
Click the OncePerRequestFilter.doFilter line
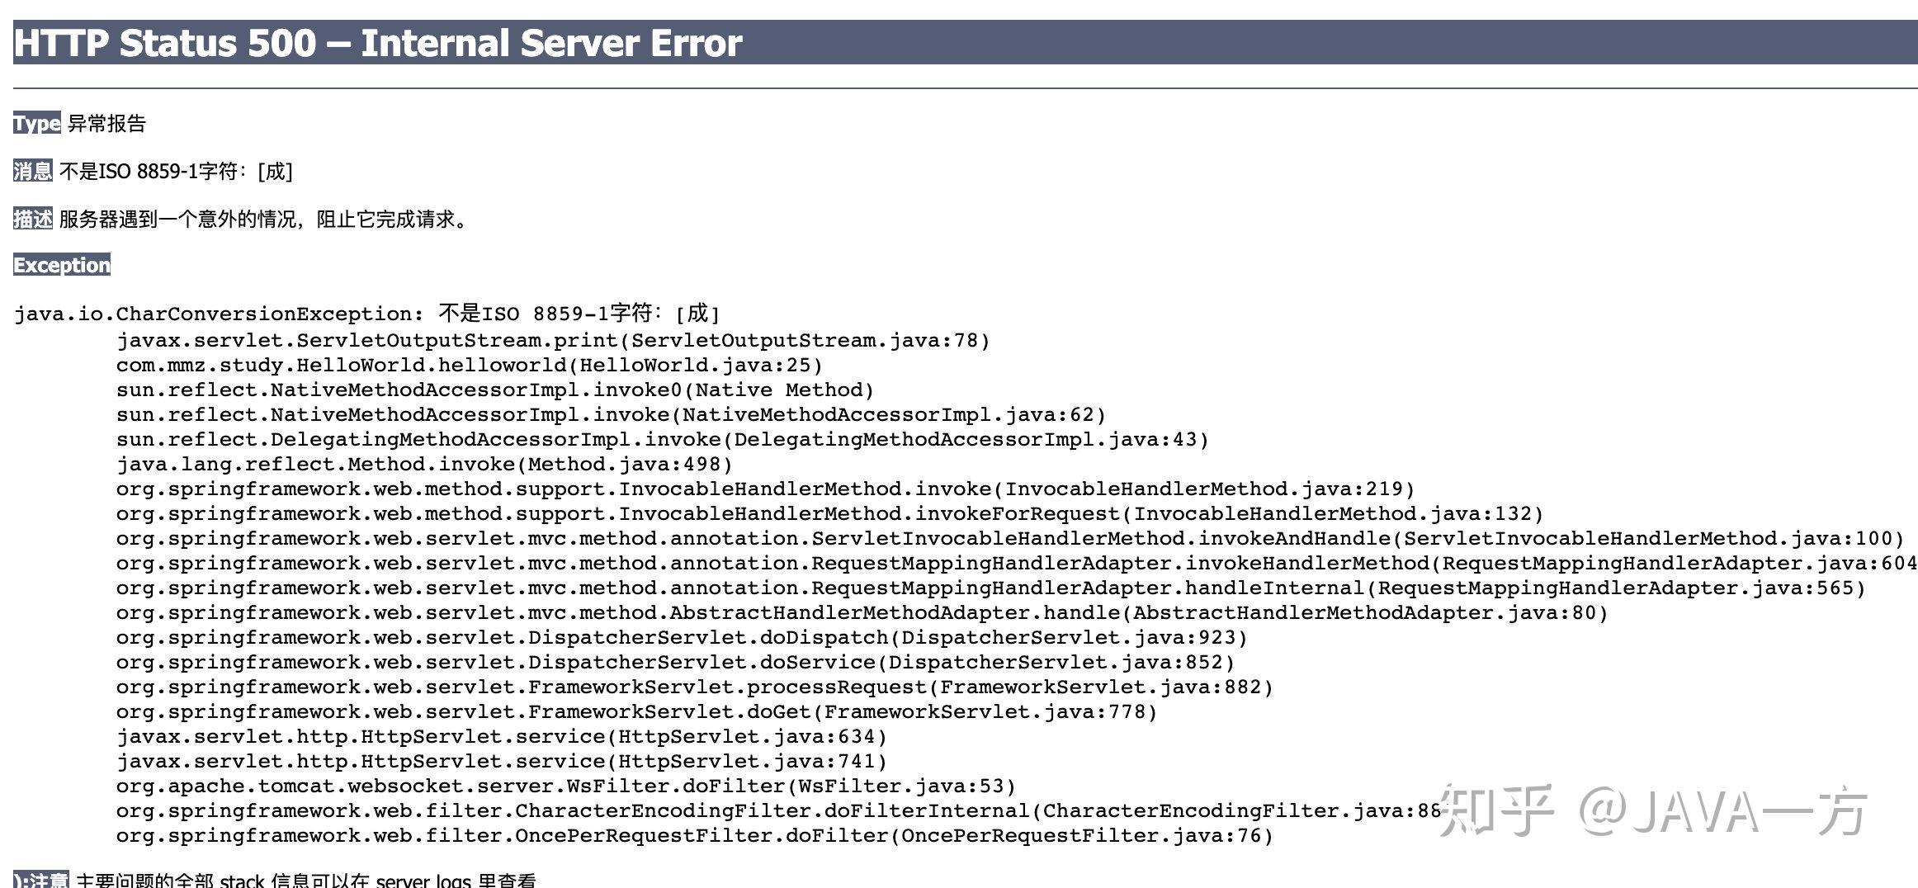coord(695,835)
